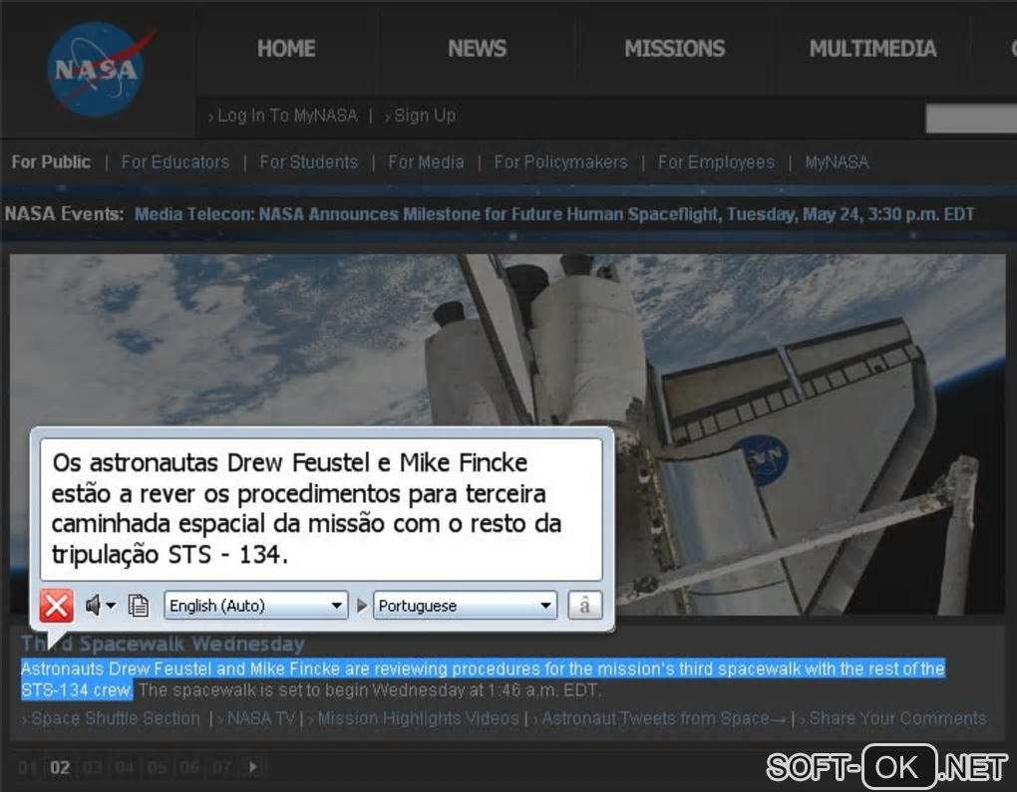Click the special characters 'ā' button
Image resolution: width=1017 pixels, height=792 pixels.
pyautogui.click(x=585, y=606)
